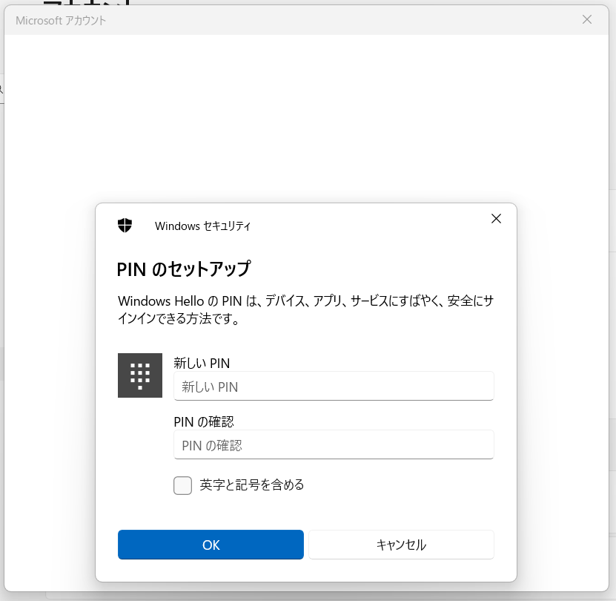Confirm PIN setup with the OK button
The width and height of the screenshot is (616, 601).
tap(211, 545)
